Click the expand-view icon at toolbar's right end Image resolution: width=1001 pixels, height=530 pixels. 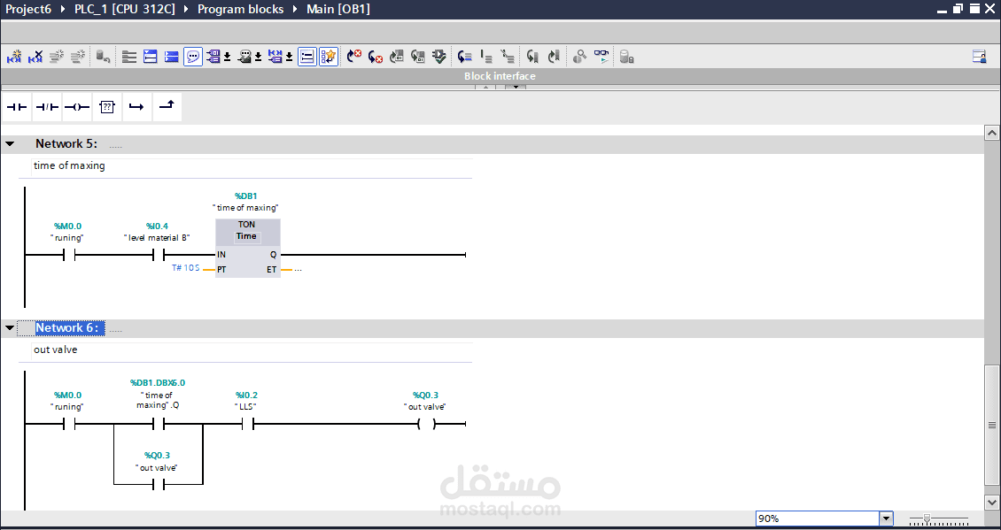click(979, 57)
